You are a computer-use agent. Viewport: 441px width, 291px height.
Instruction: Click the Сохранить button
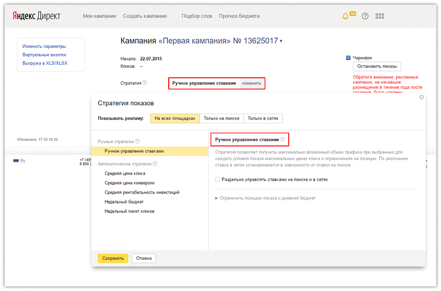[113, 258]
